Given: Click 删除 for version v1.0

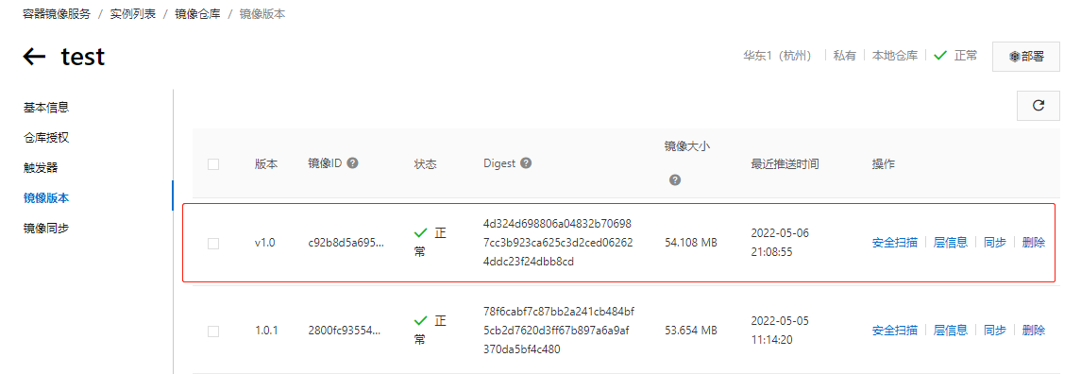Looking at the screenshot, I should pos(1034,242).
